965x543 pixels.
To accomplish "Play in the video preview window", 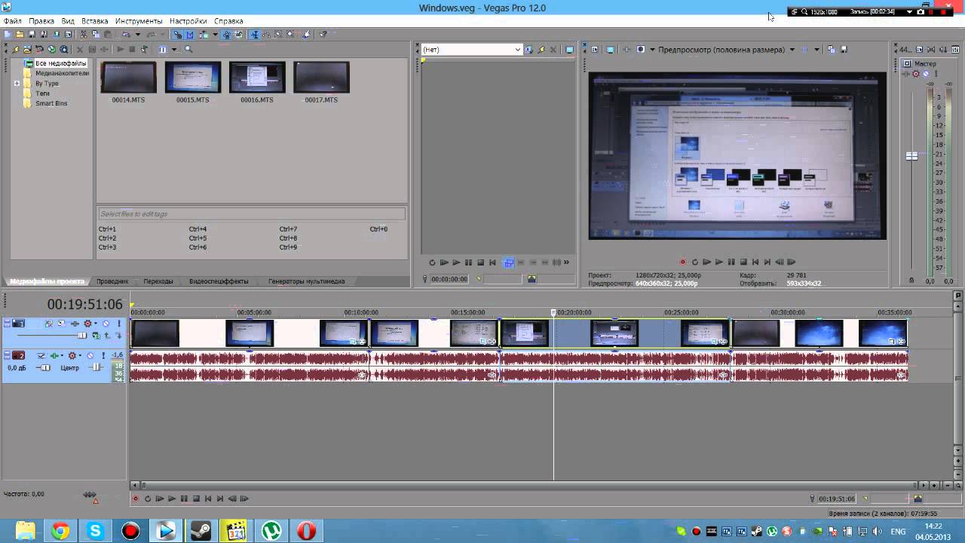I will point(719,262).
